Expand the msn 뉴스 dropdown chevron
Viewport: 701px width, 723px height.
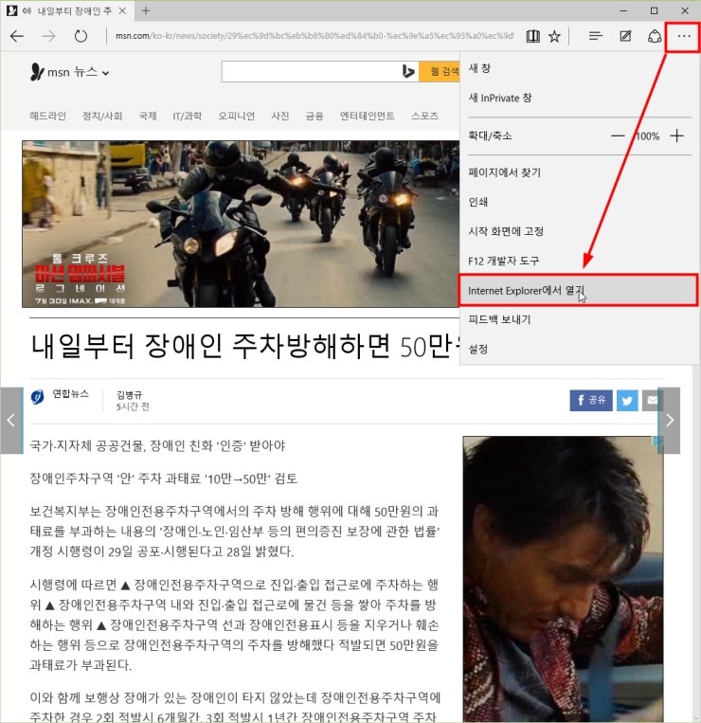[x=105, y=73]
